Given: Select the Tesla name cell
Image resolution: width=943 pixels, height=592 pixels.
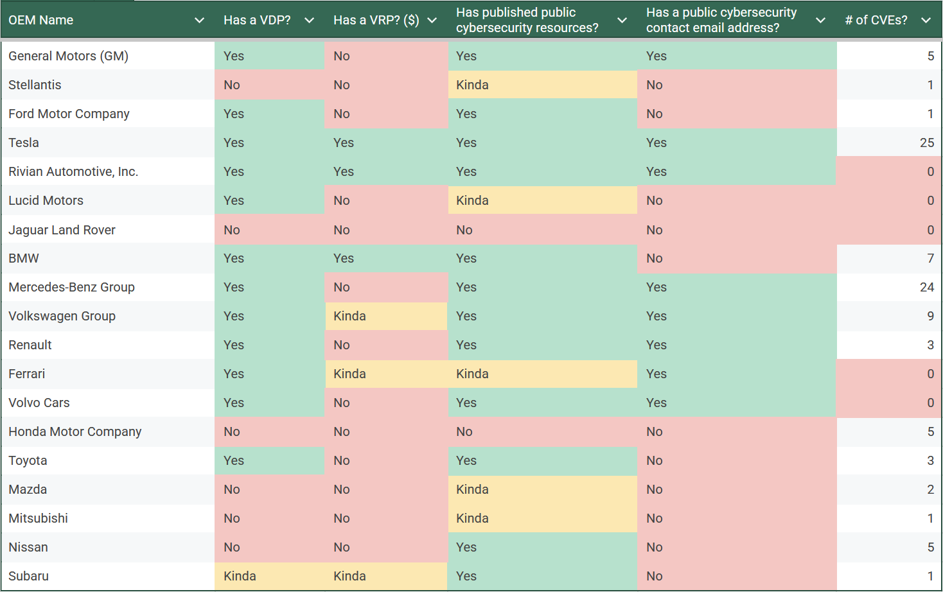Looking at the screenshot, I should 108,143.
